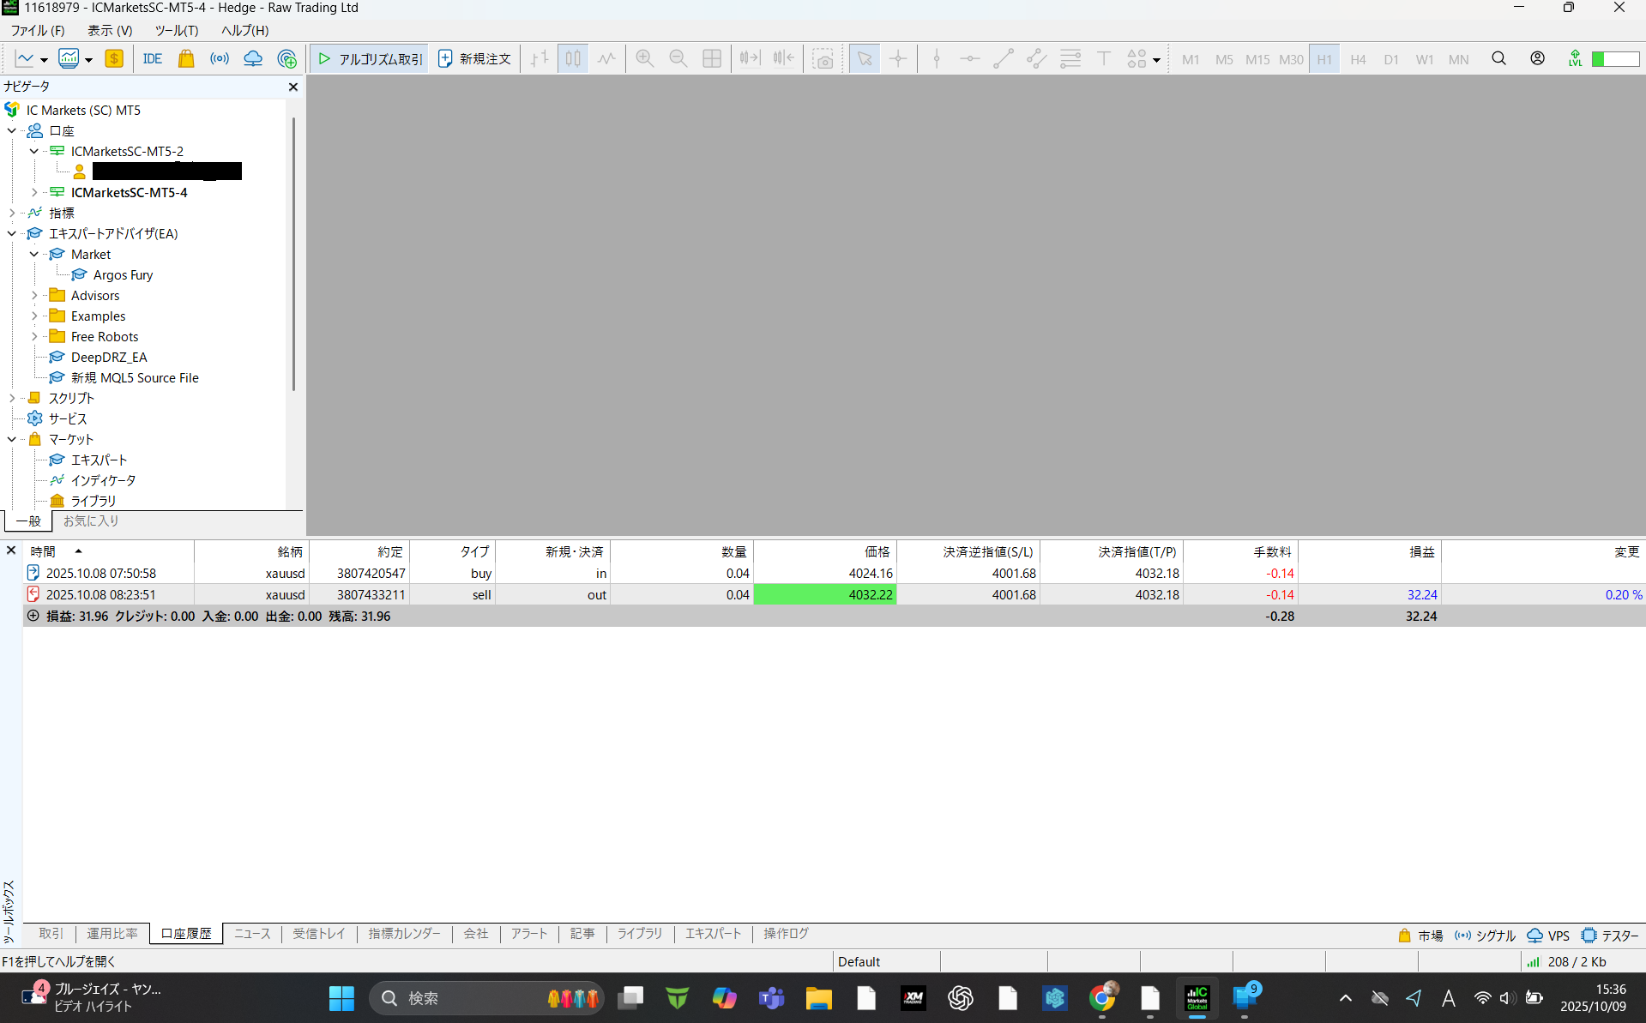Click the search magnifier icon in toolbar
Image resolution: width=1646 pixels, height=1023 pixels.
coord(1498,59)
